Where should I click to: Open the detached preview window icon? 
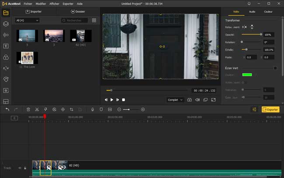click(205, 100)
